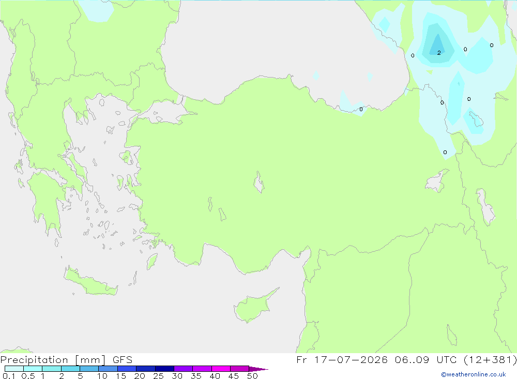
Task: Click the 1–2 mm legend color swatch
Action: 52,369
